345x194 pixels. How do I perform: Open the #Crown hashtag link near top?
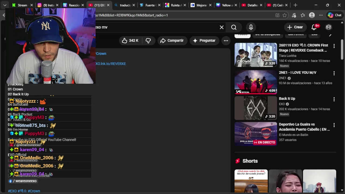click(101, 54)
